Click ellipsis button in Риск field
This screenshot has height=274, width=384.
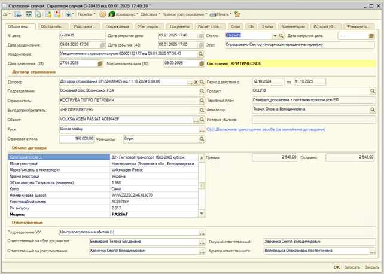[x=202, y=130]
